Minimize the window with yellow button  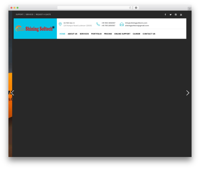pyautogui.click(x=14, y=8)
